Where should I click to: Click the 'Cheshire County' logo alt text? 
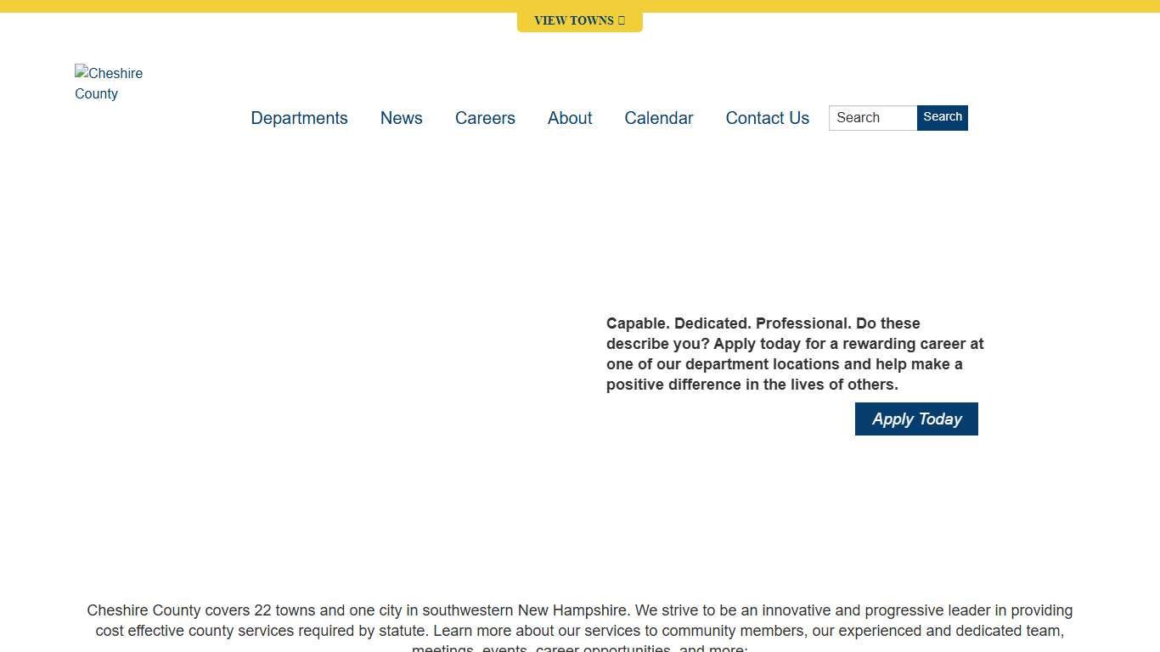110,84
